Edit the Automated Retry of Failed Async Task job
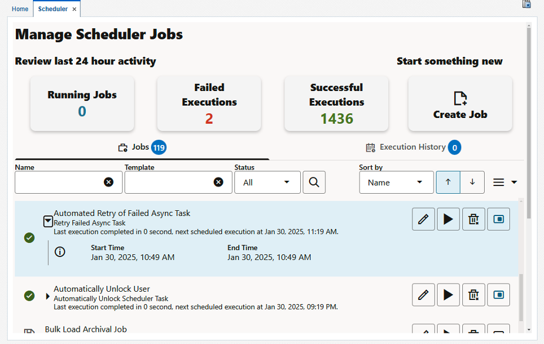 click(423, 219)
